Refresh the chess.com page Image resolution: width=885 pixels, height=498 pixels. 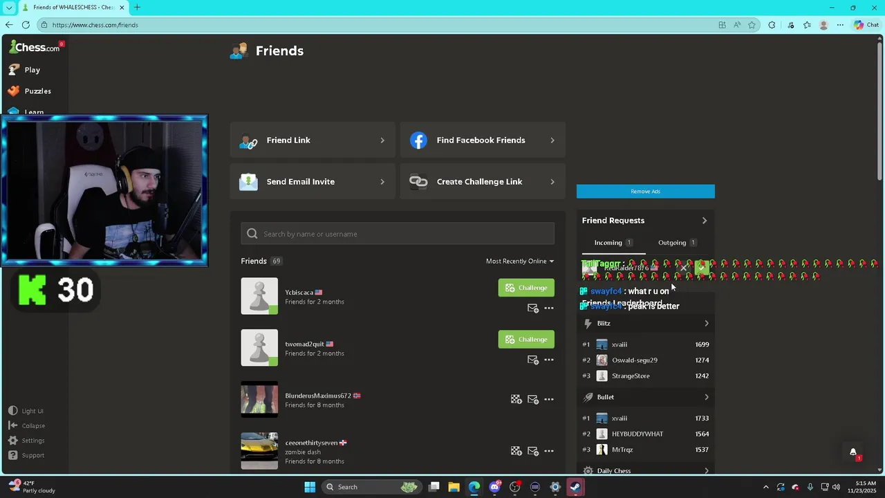(x=26, y=25)
